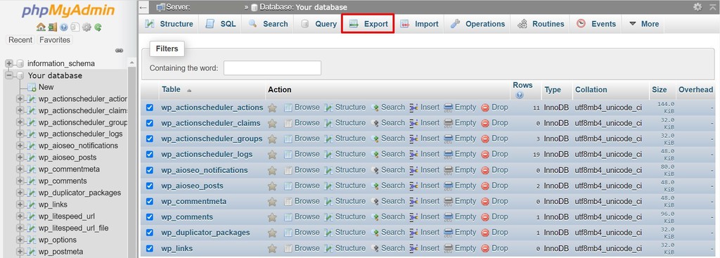This screenshot has height=258, width=720.
Task: Click the Containing the word filter field
Action: [x=272, y=68]
